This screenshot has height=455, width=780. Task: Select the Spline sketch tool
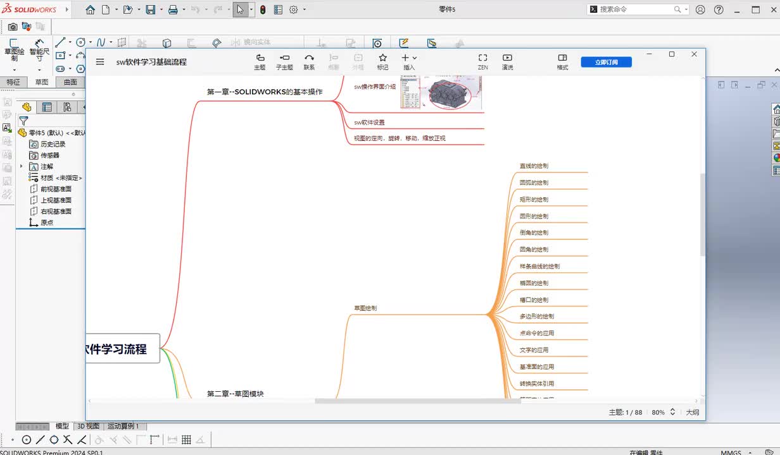[x=101, y=42]
